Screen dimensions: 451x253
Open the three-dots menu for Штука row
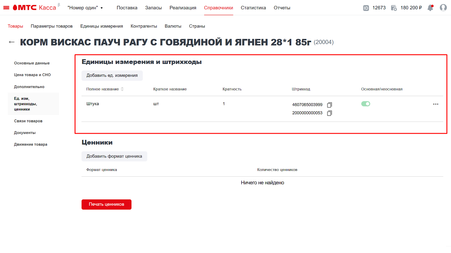tap(436, 104)
